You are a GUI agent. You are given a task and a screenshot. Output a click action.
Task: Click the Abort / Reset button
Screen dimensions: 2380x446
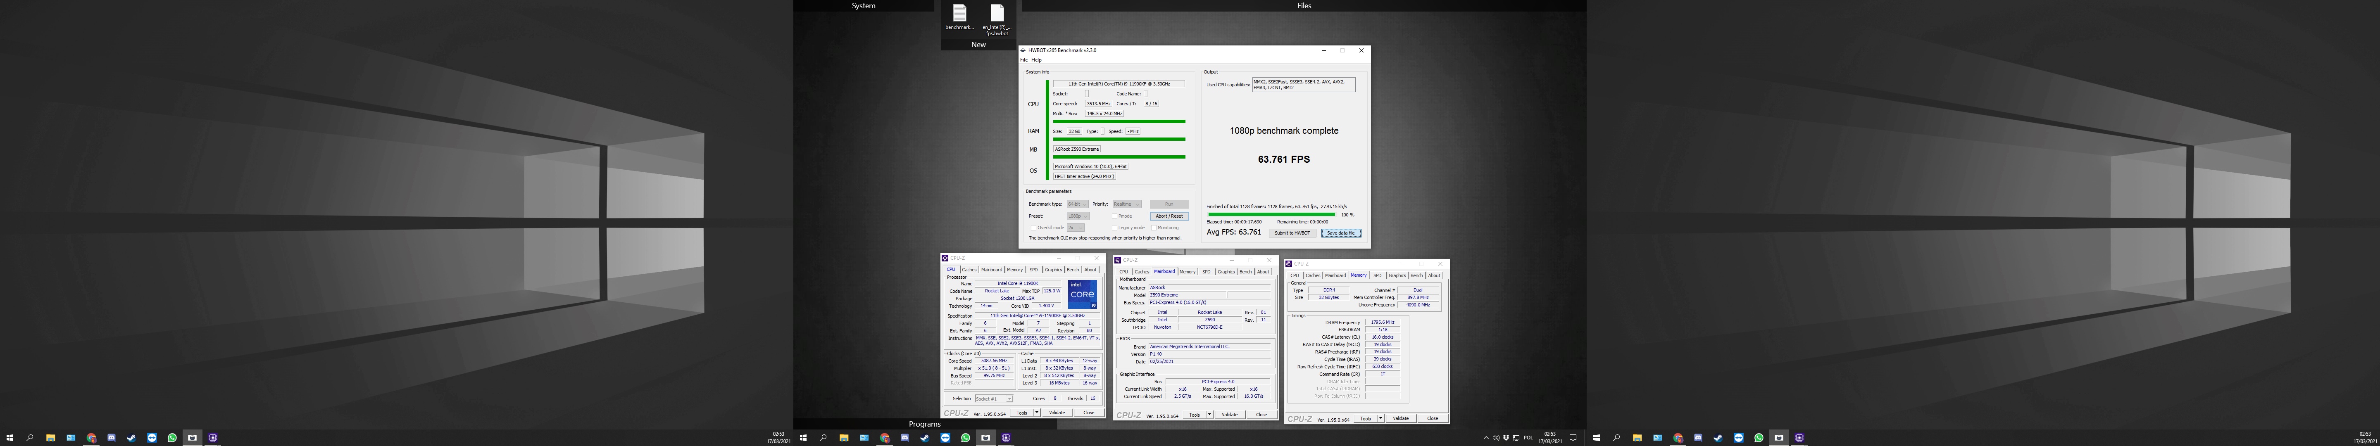click(1169, 216)
